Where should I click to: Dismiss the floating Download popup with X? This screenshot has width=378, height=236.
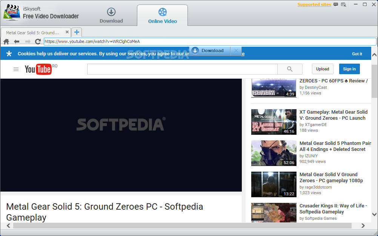(x=236, y=51)
